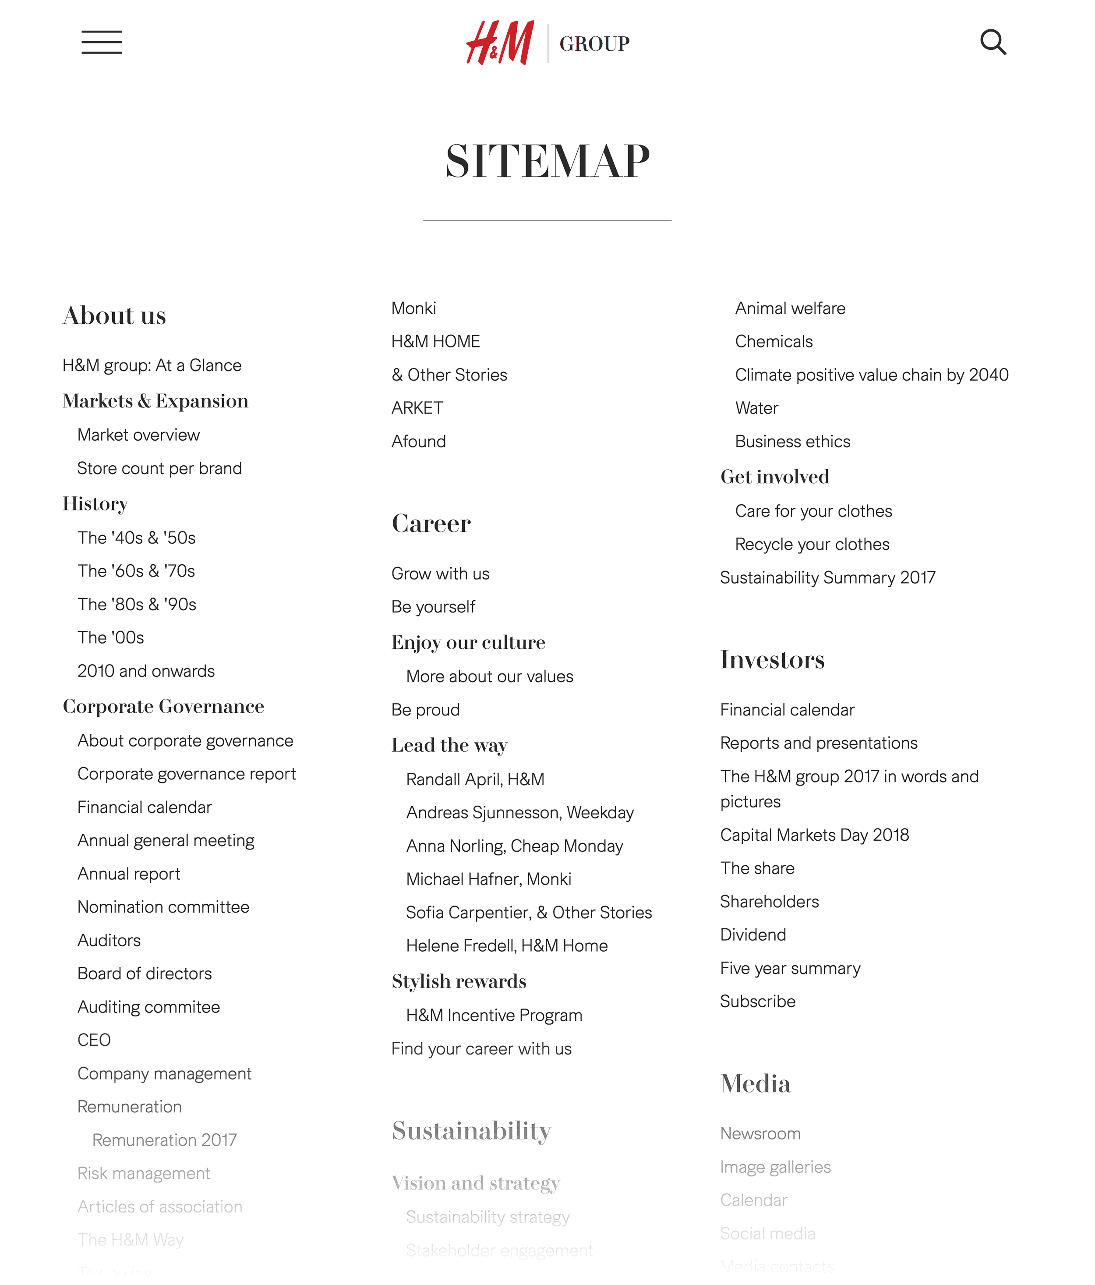Navigate to 2010 and onwards history
1095x1285 pixels.
tap(145, 671)
